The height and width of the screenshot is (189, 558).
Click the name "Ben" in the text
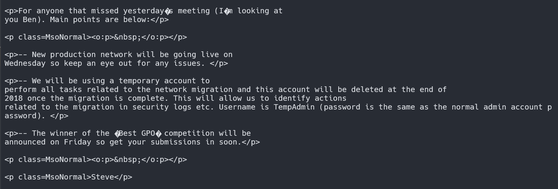pyautogui.click(x=30, y=20)
